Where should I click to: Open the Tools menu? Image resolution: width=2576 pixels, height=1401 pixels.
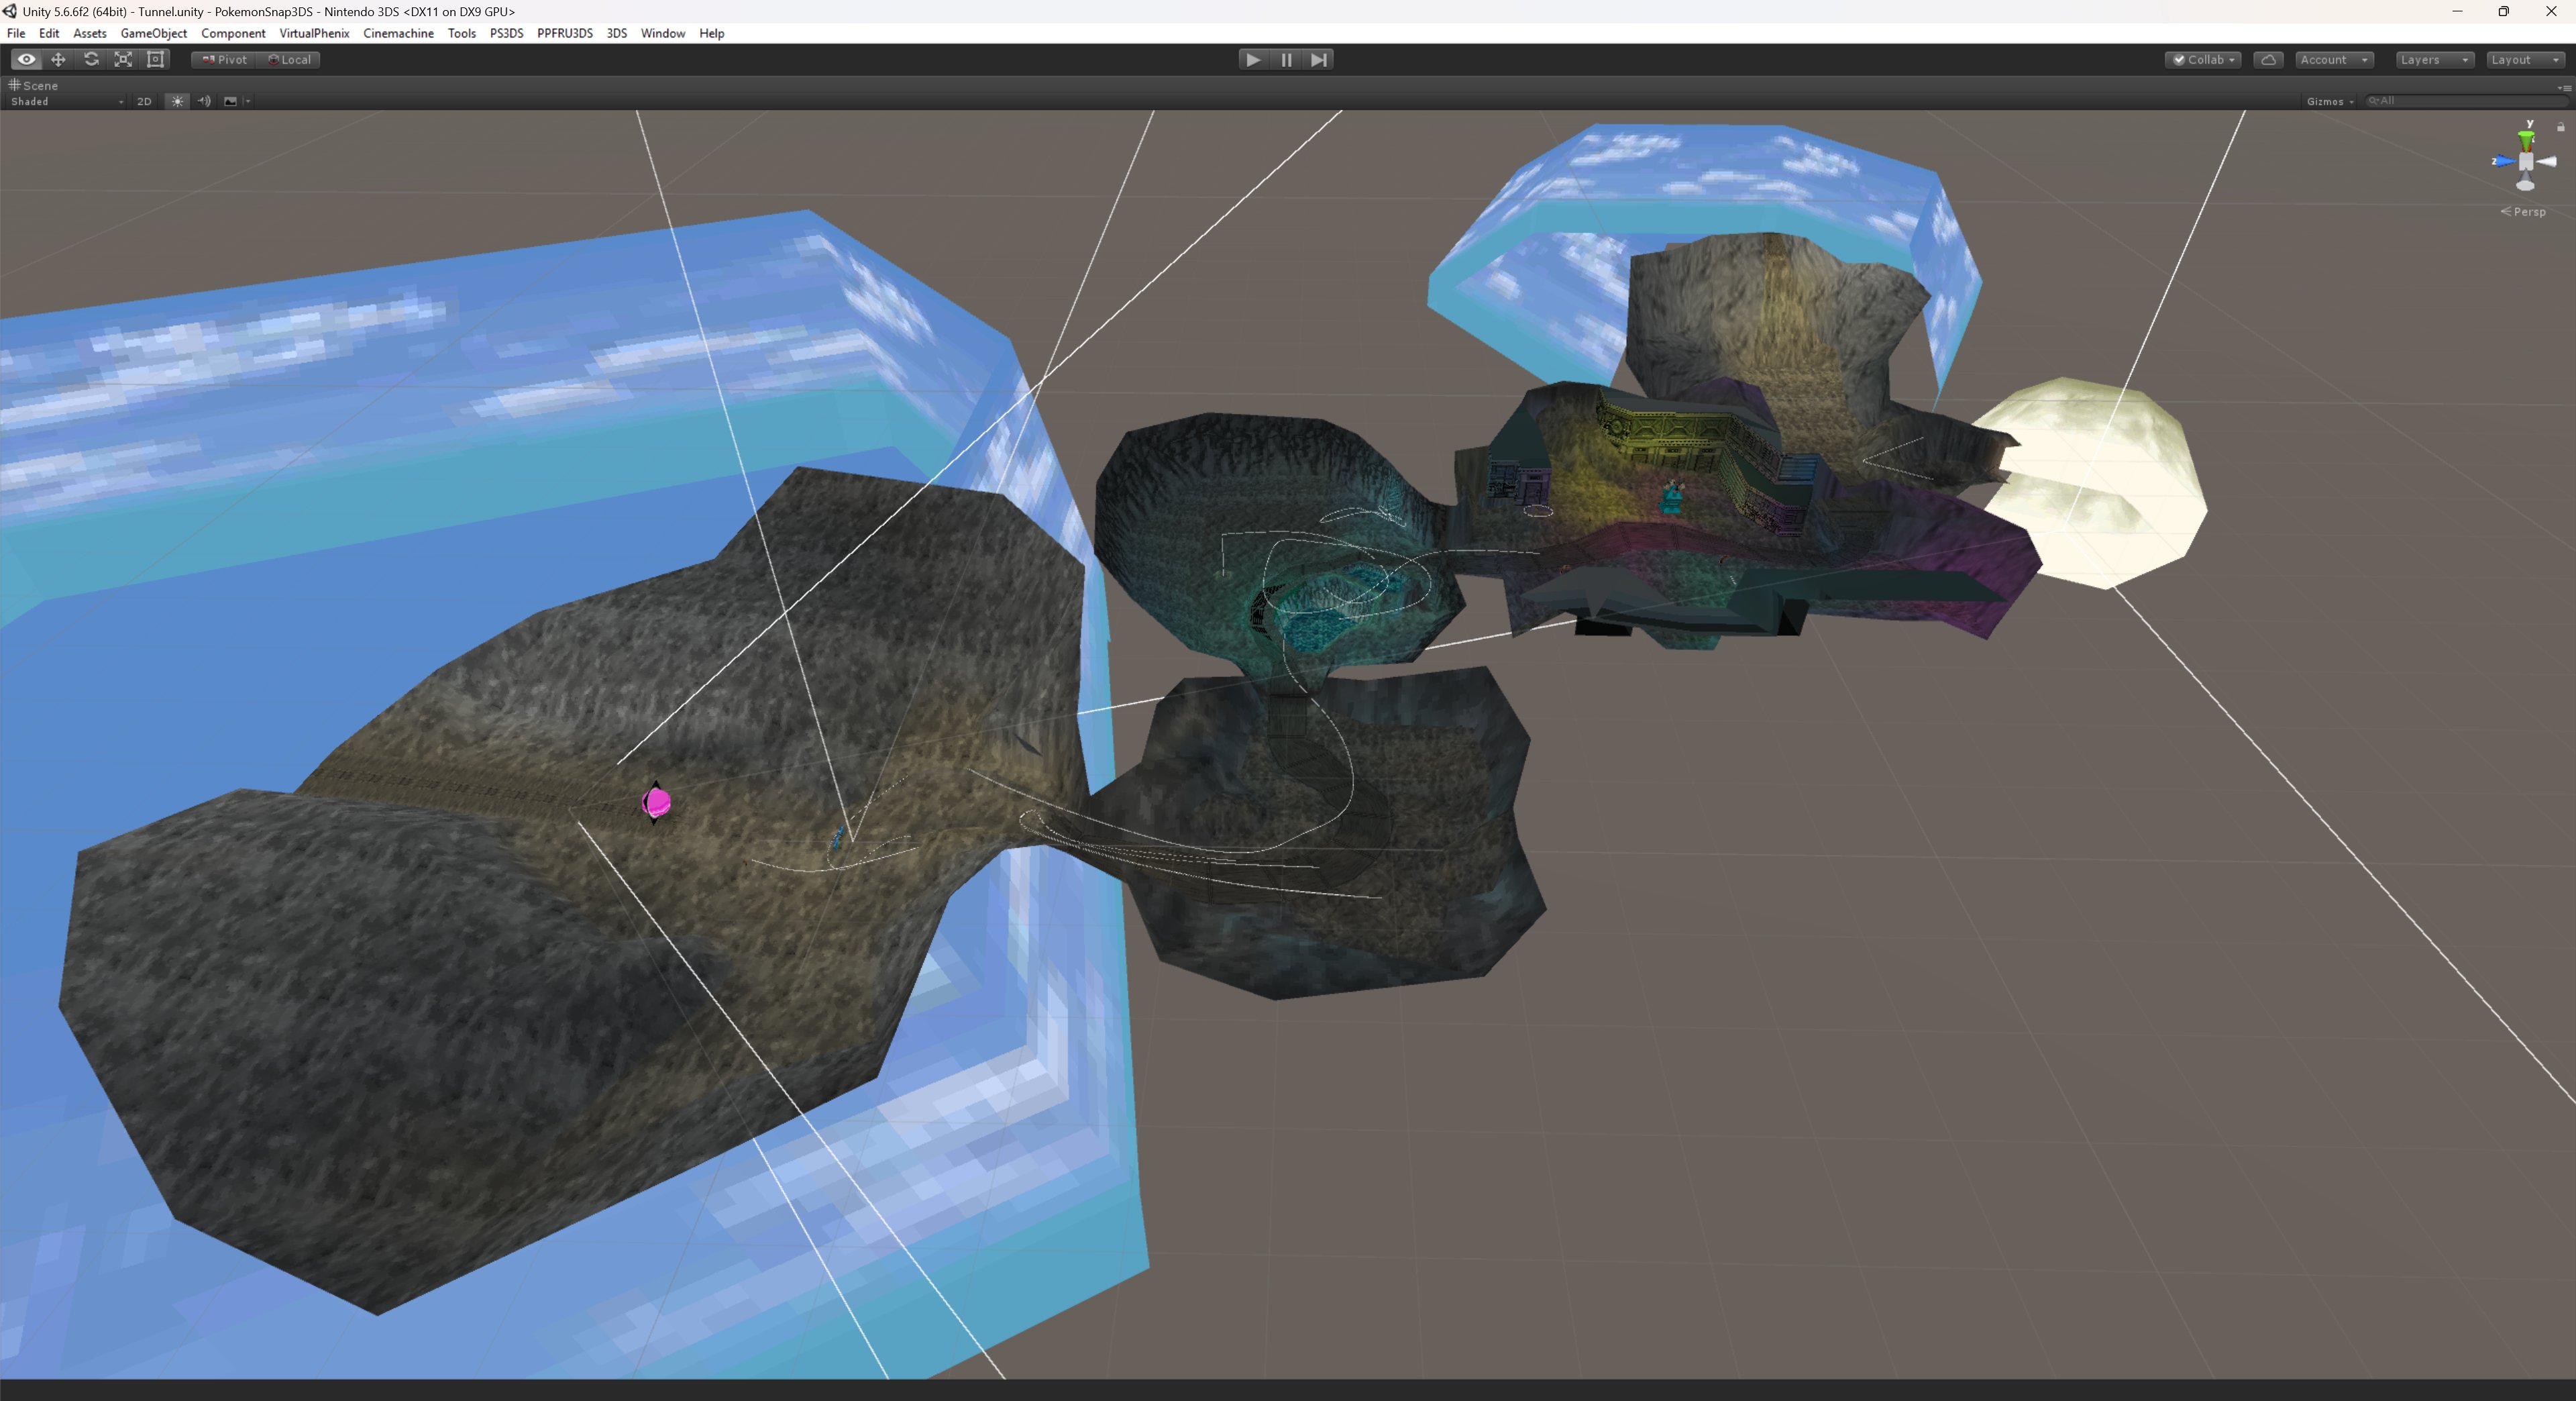(x=462, y=33)
